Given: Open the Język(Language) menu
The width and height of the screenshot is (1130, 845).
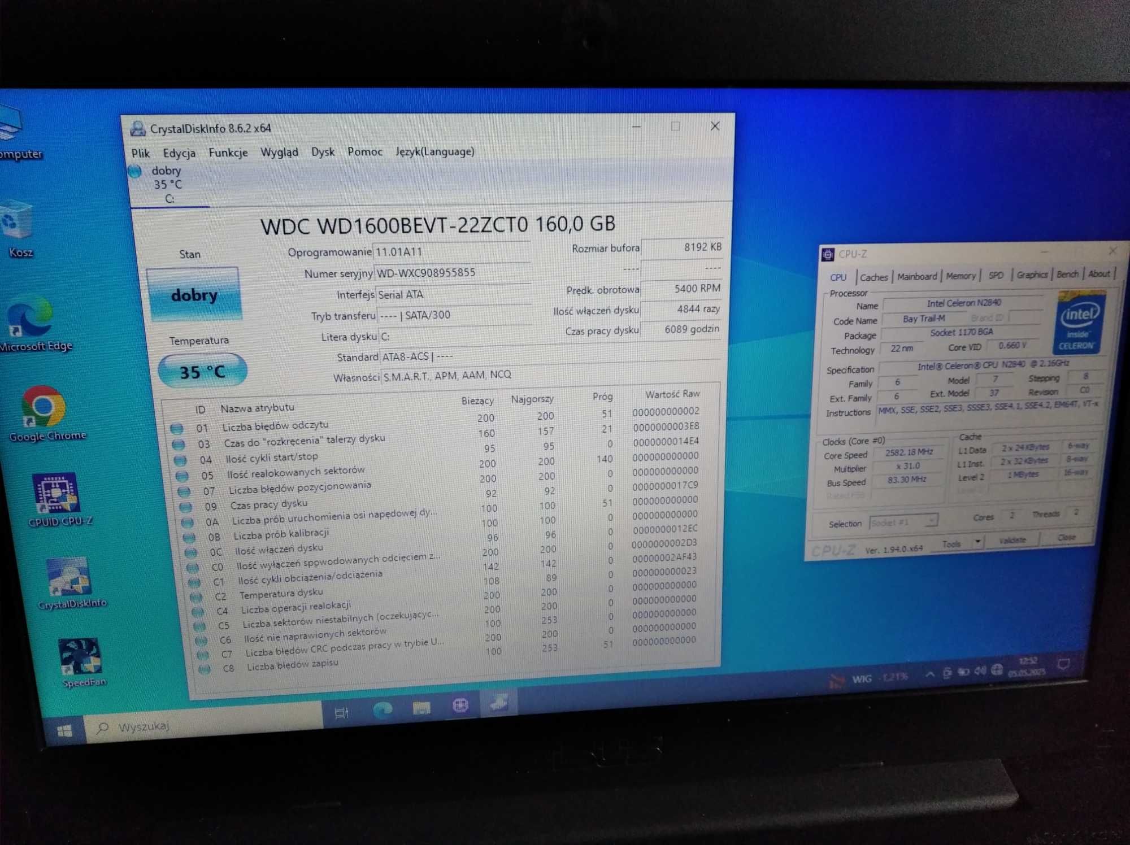Looking at the screenshot, I should (x=435, y=151).
